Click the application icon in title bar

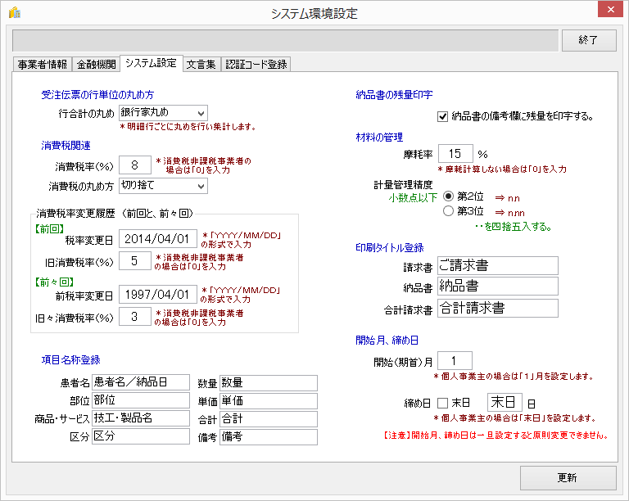[x=15, y=13]
